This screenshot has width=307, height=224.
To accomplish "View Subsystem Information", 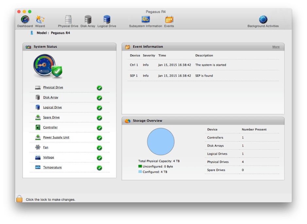I will (145, 19).
